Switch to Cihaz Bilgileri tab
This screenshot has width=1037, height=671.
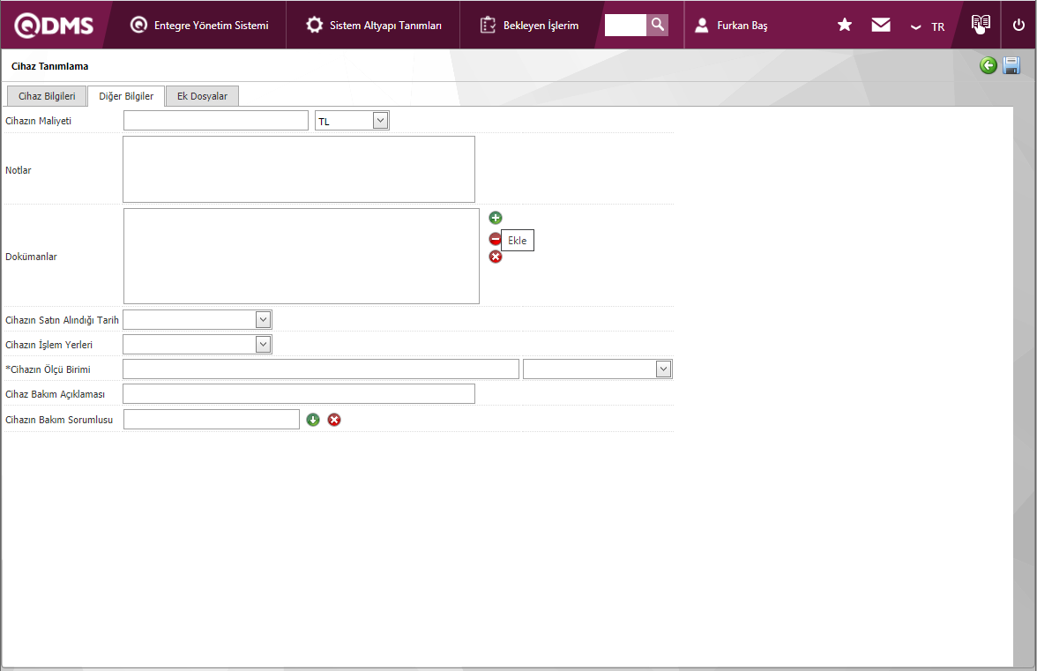(46, 96)
